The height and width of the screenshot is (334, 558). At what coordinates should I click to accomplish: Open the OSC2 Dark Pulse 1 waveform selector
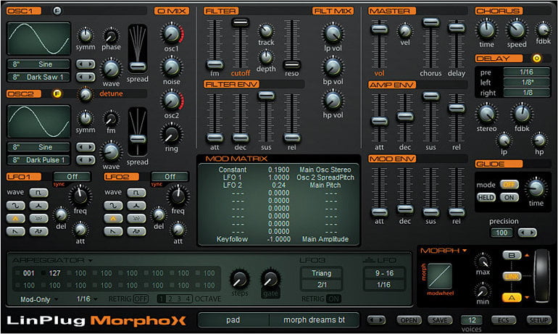point(39,160)
